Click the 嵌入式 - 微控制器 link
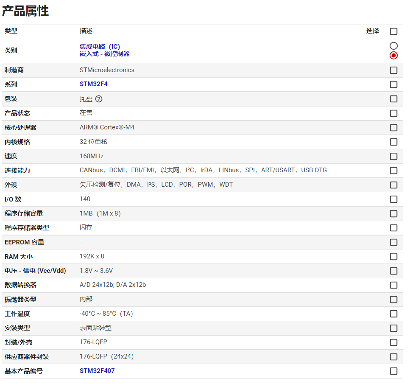 pos(104,54)
